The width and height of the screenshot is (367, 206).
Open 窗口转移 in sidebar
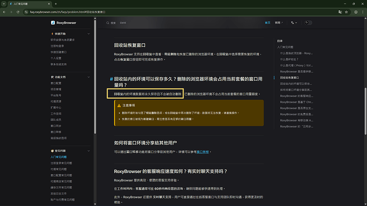[56, 132]
